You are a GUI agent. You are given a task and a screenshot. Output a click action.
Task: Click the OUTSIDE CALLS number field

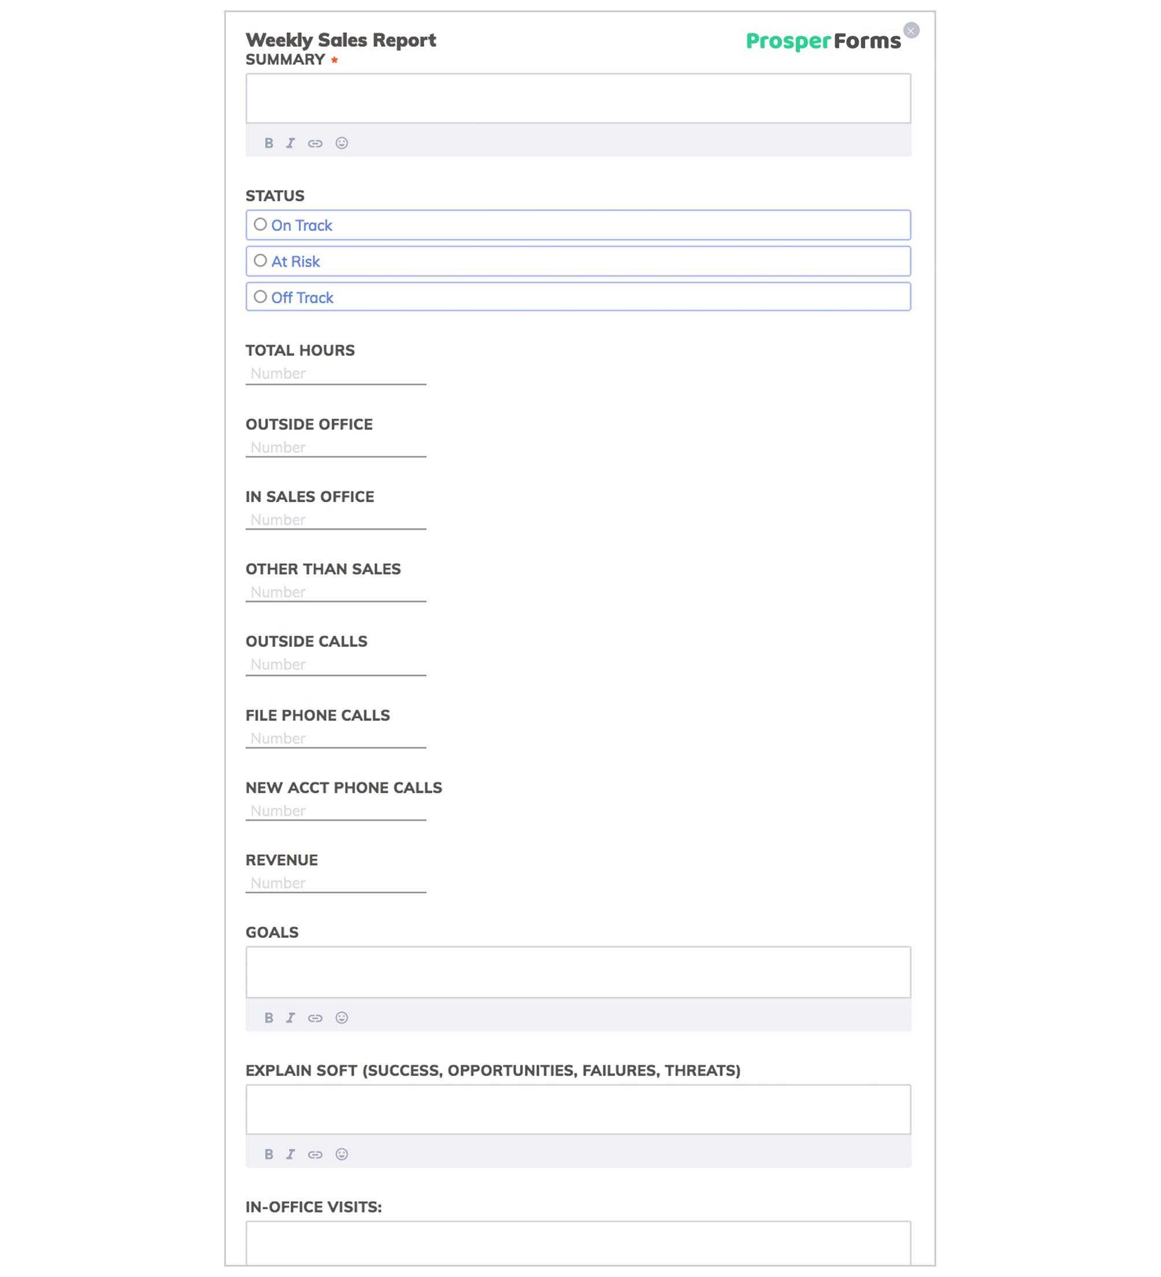[x=336, y=664]
